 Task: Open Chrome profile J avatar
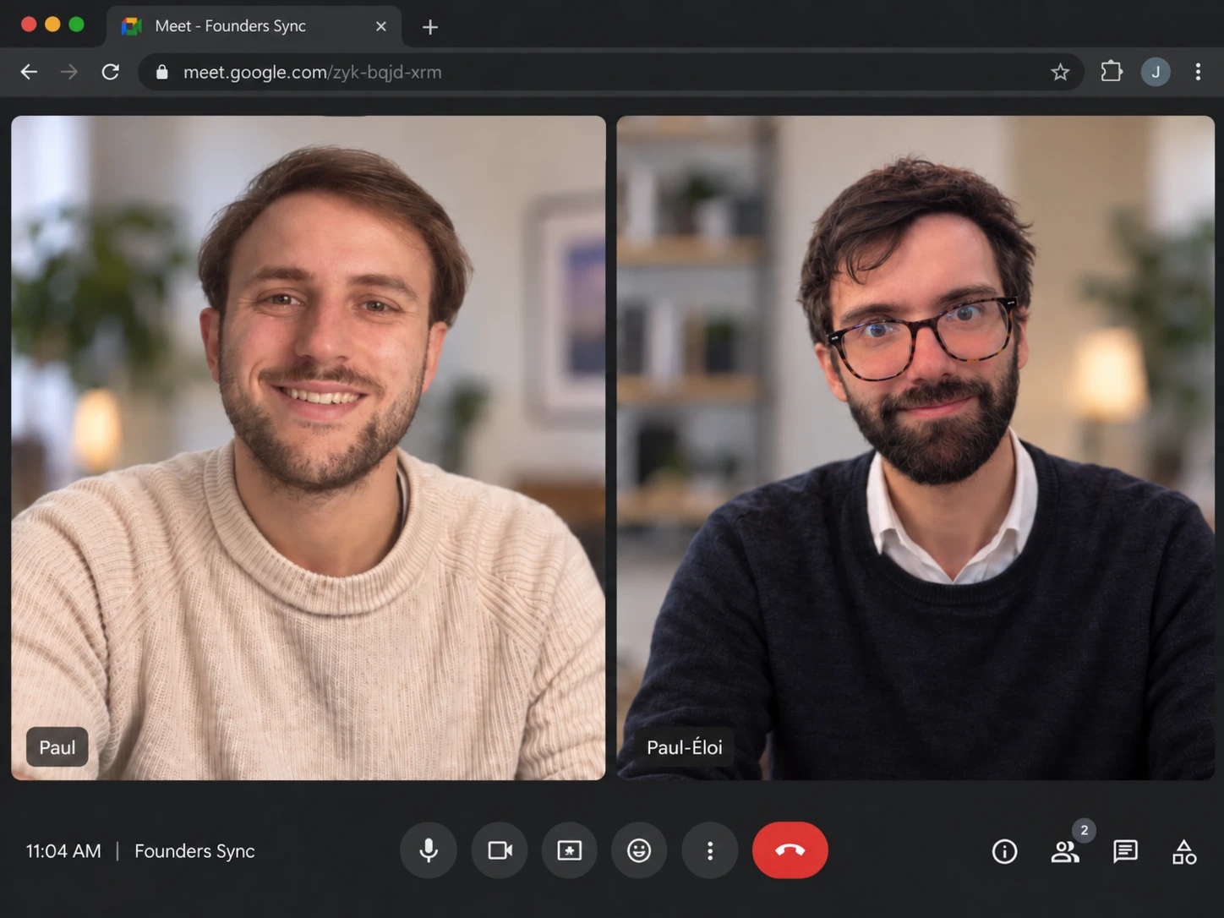[x=1156, y=72]
